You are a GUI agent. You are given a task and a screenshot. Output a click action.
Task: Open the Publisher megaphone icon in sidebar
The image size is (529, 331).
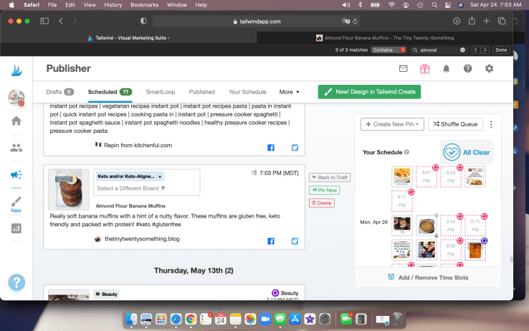pos(16,174)
